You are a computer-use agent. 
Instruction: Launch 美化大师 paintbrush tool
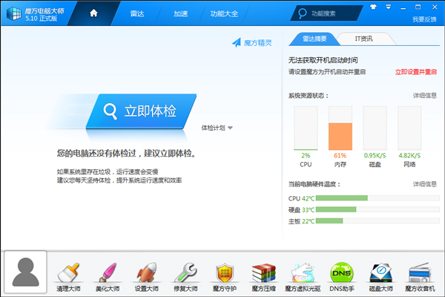click(x=108, y=272)
